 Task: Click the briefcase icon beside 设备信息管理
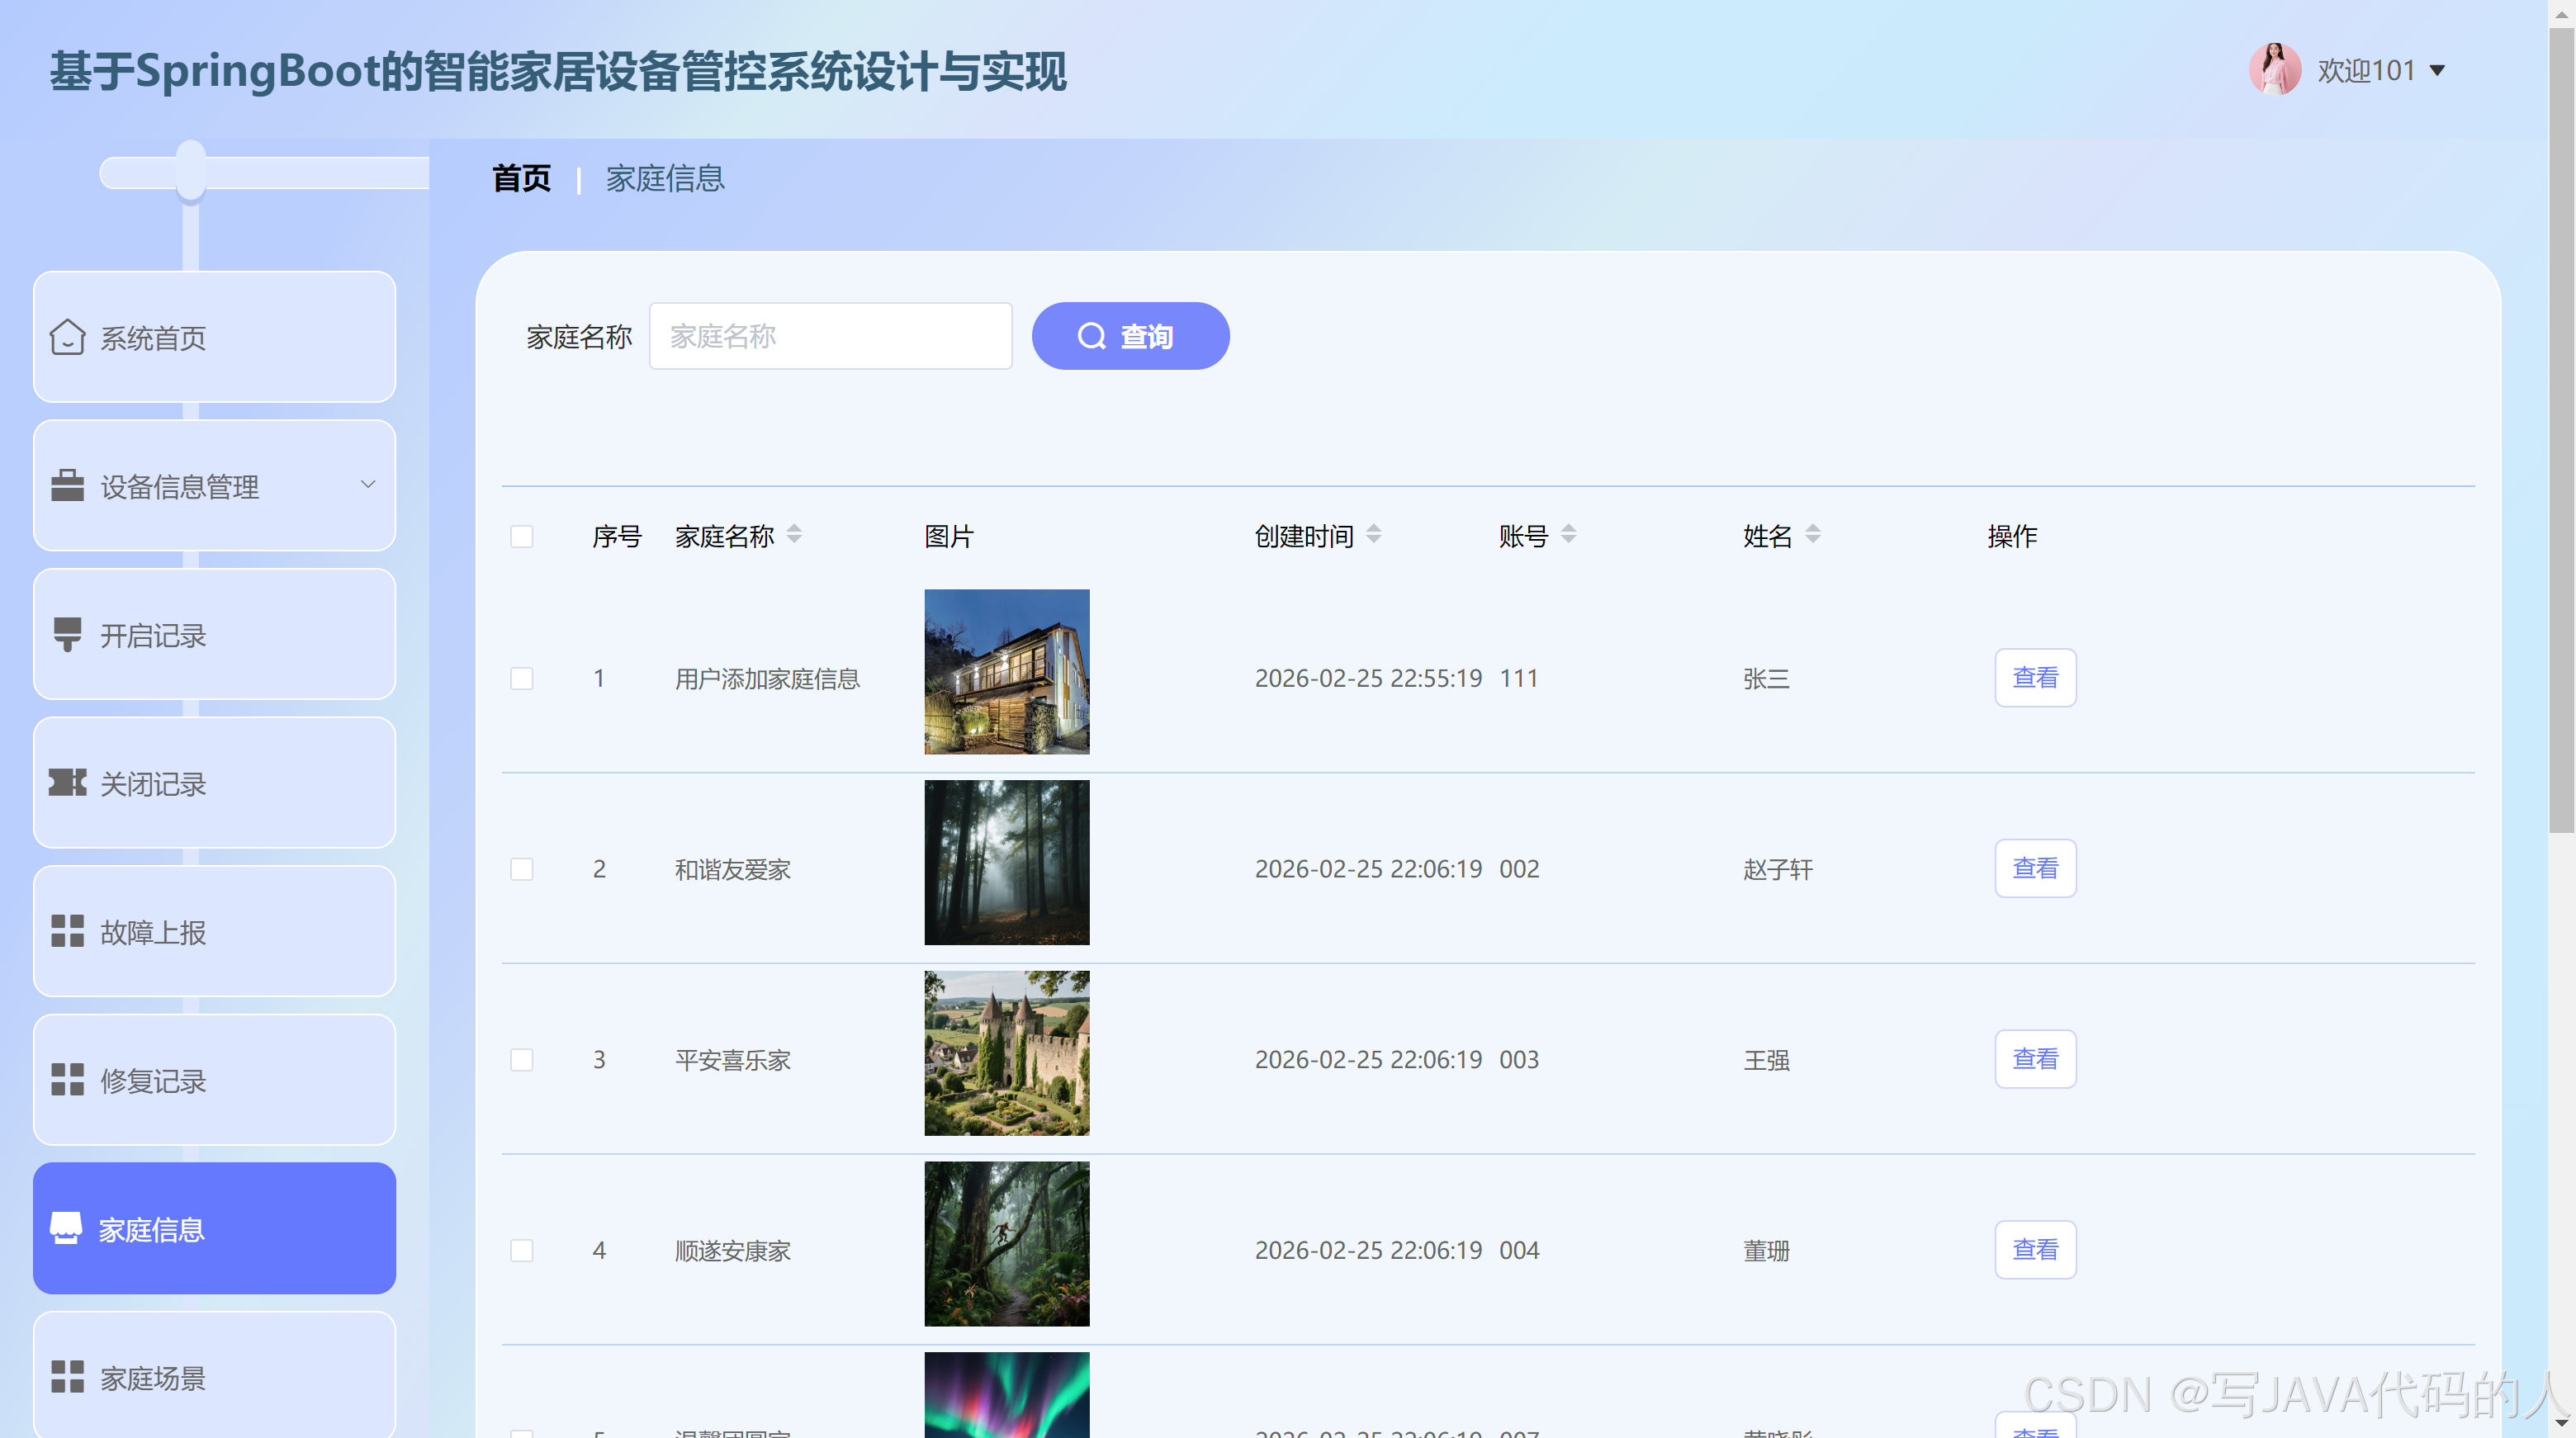(67, 485)
